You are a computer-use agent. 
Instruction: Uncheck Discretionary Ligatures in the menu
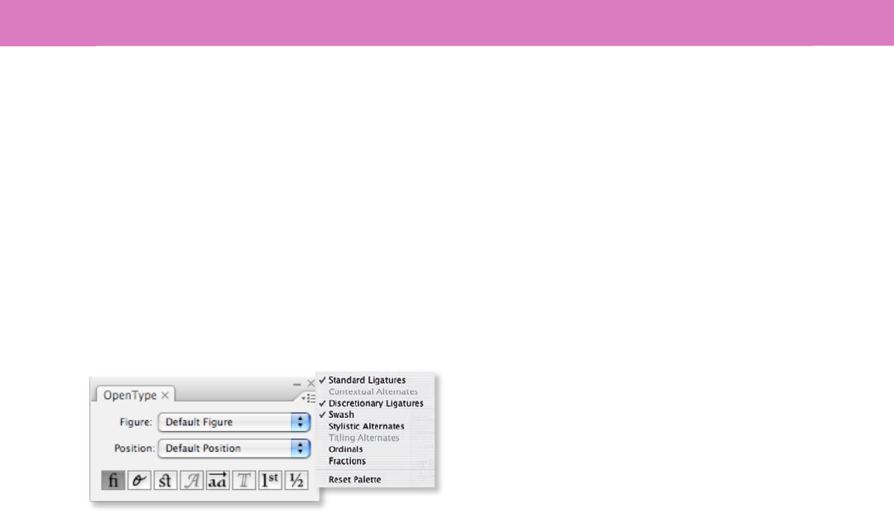click(x=375, y=404)
